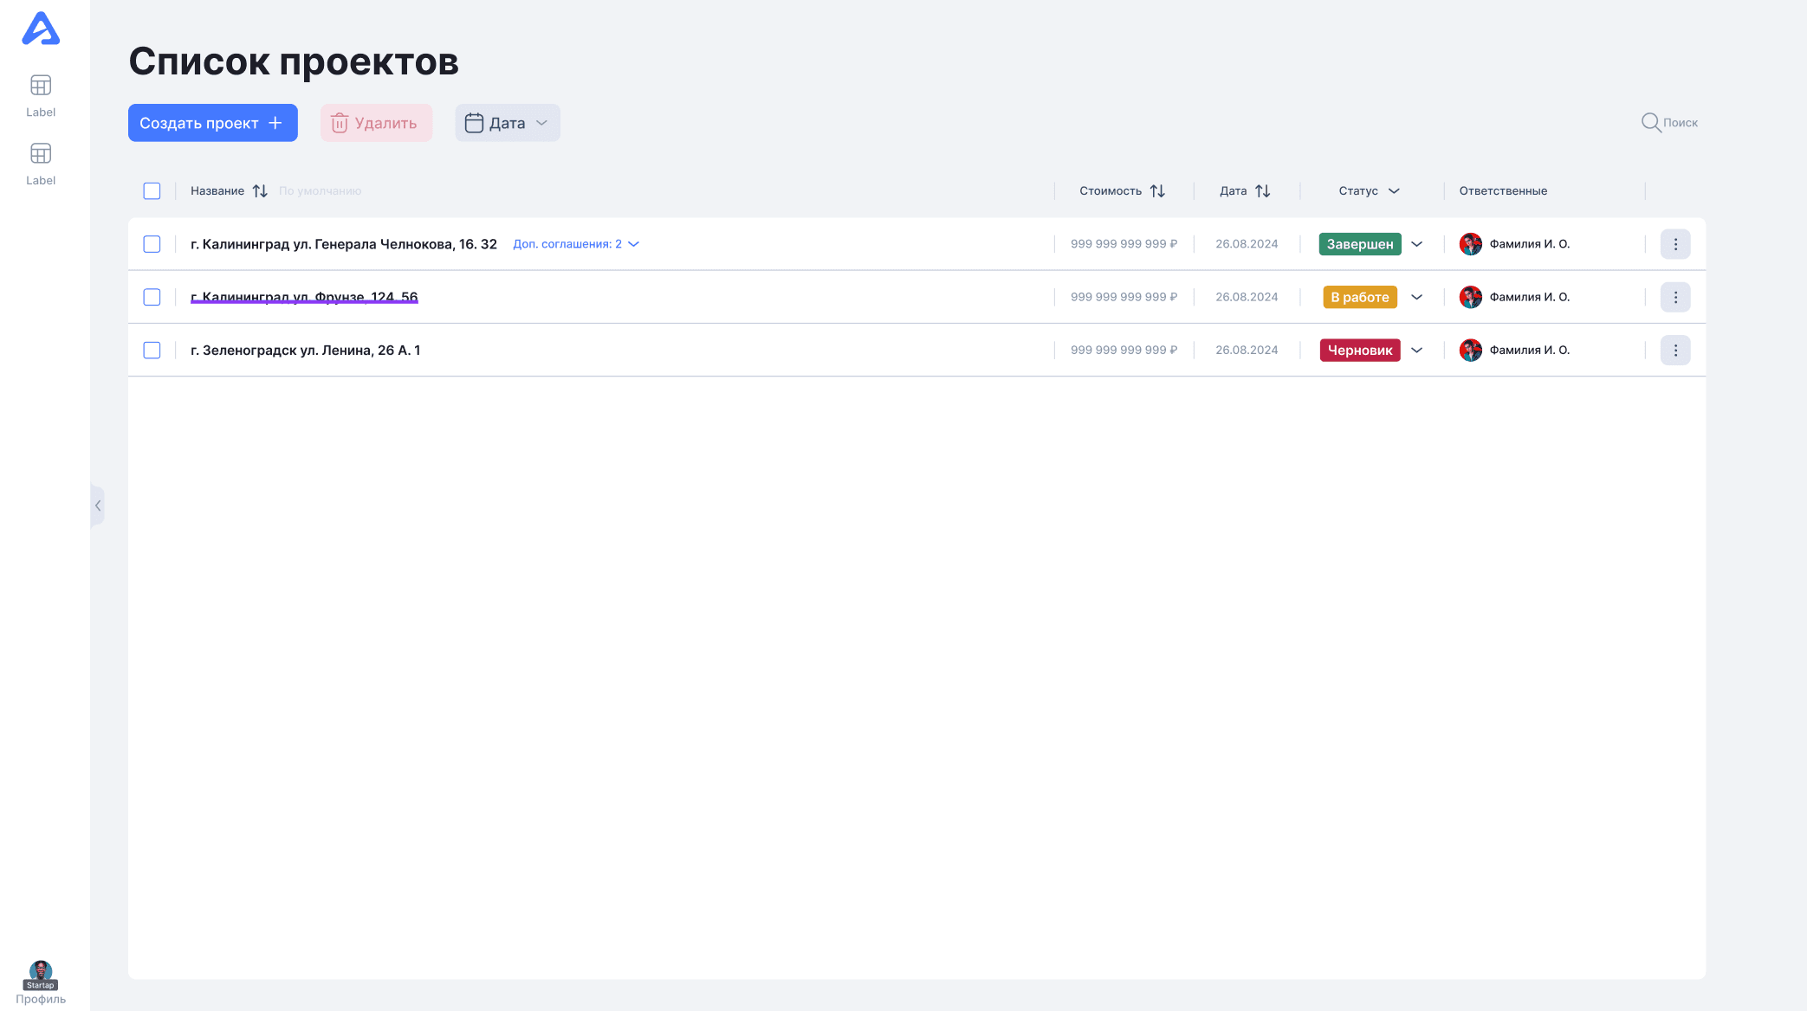Sort by Дата column arrows
The width and height of the screenshot is (1807, 1011).
1263,191
